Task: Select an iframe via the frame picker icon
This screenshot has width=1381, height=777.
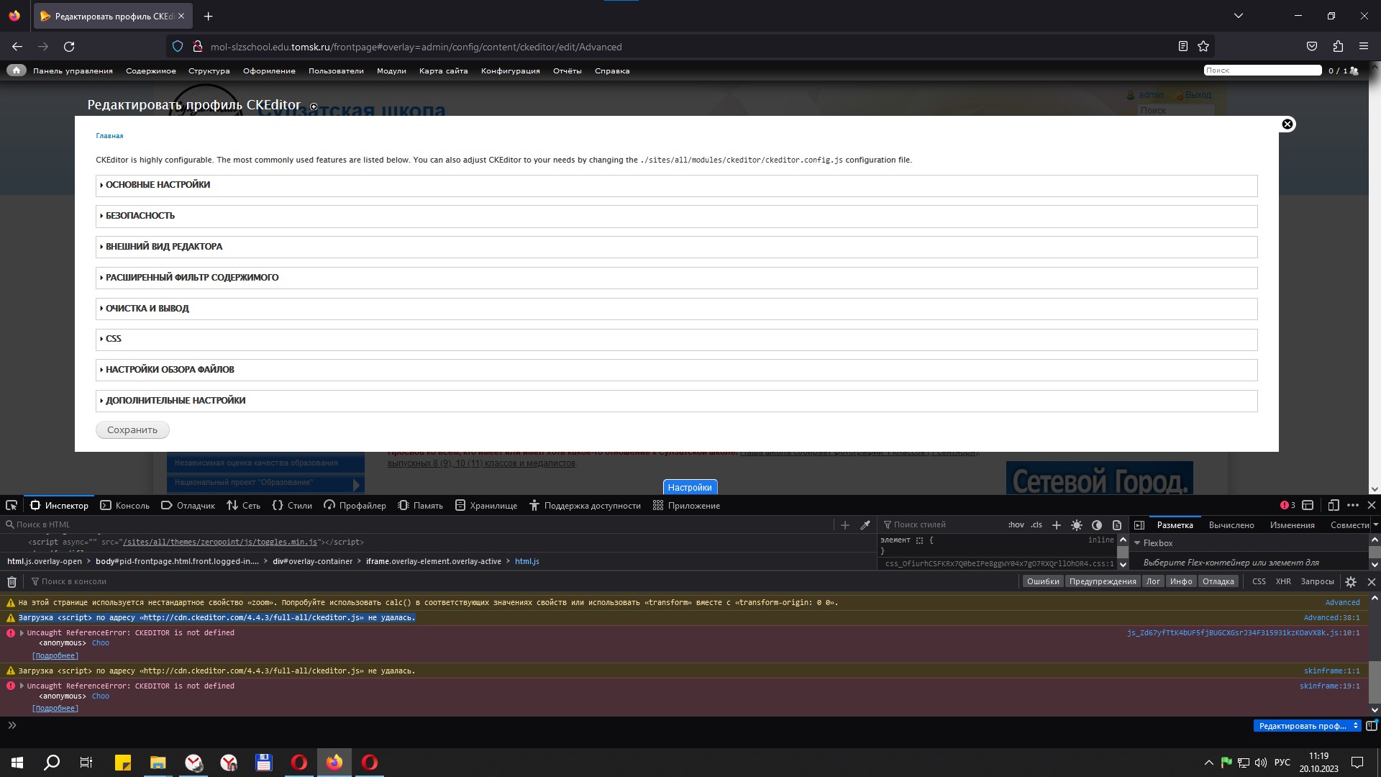Action: pyautogui.click(x=1308, y=505)
